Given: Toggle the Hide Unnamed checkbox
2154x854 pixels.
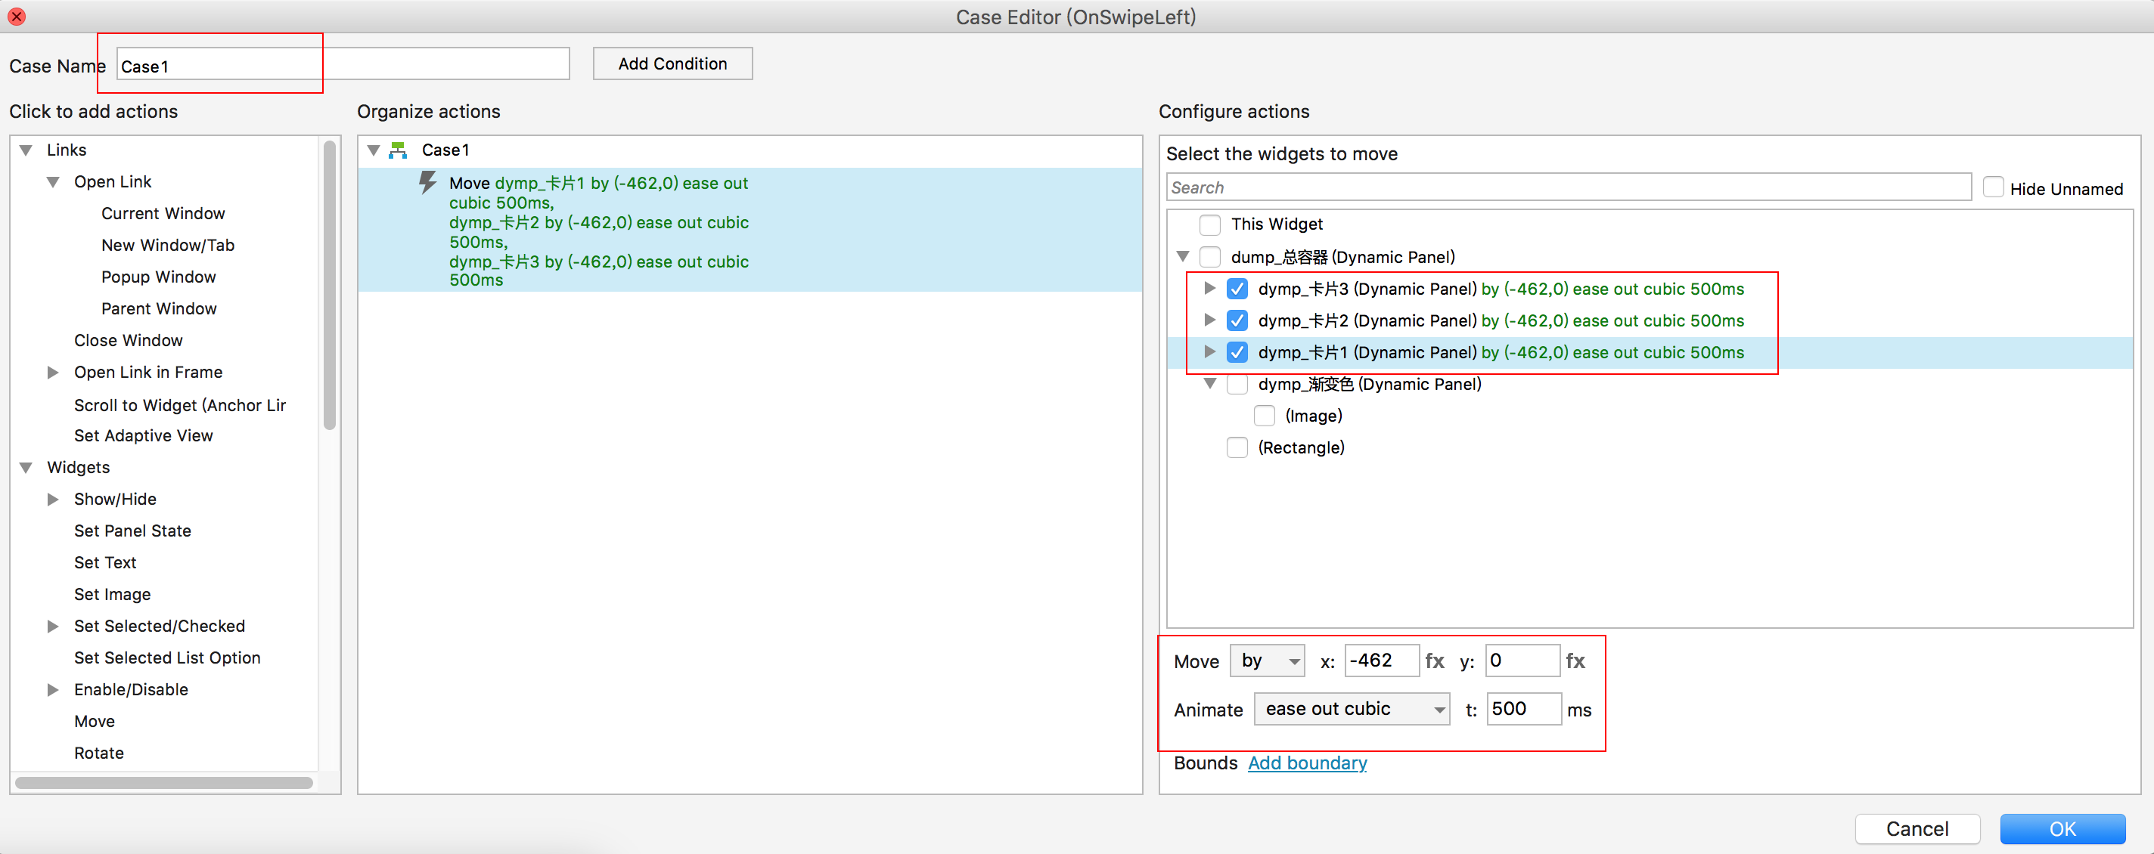Looking at the screenshot, I should tap(1994, 187).
